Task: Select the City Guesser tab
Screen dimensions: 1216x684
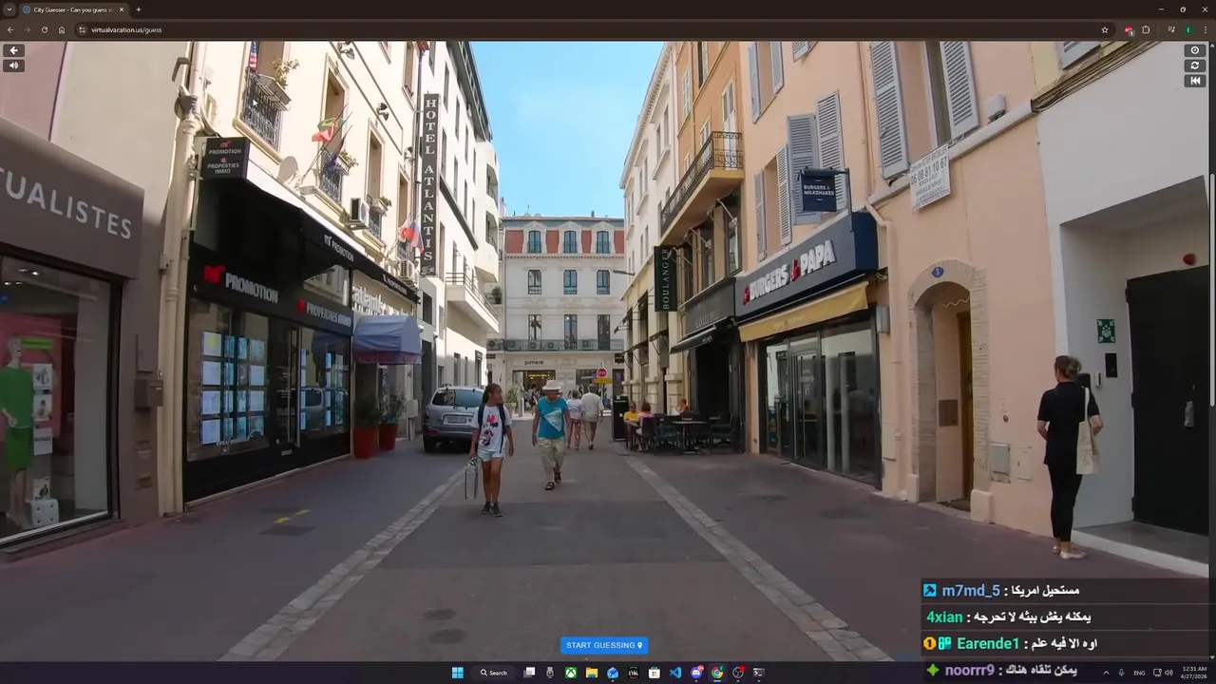Action: click(72, 9)
